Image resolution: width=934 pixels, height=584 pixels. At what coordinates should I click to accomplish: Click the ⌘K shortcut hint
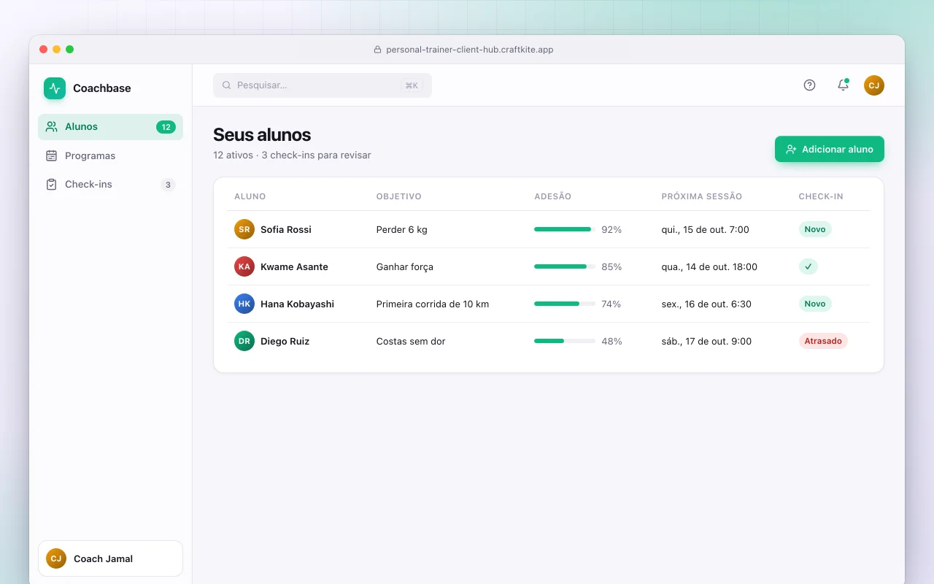[x=412, y=85]
